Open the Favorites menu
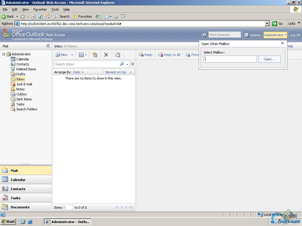Image resolution: width=302 pixels, height=226 pixels. tap(40, 9)
